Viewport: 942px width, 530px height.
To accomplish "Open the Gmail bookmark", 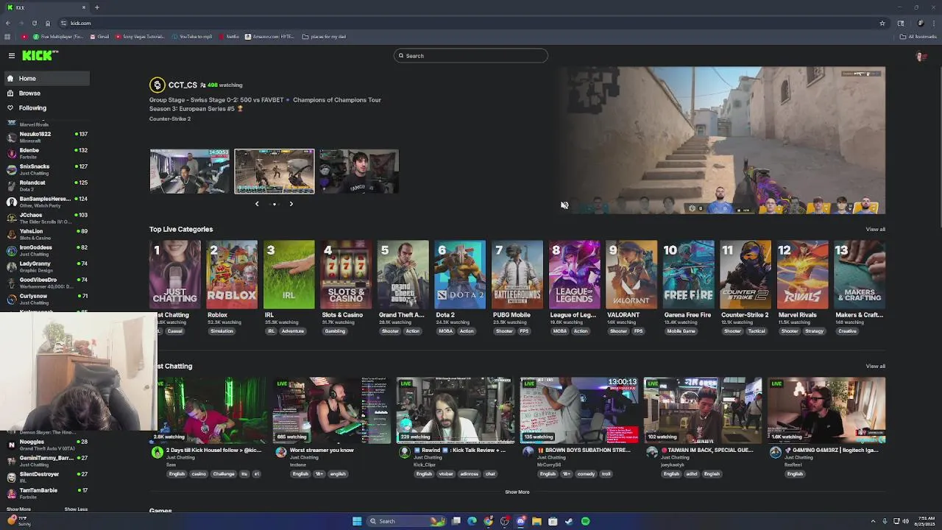I will pos(99,36).
